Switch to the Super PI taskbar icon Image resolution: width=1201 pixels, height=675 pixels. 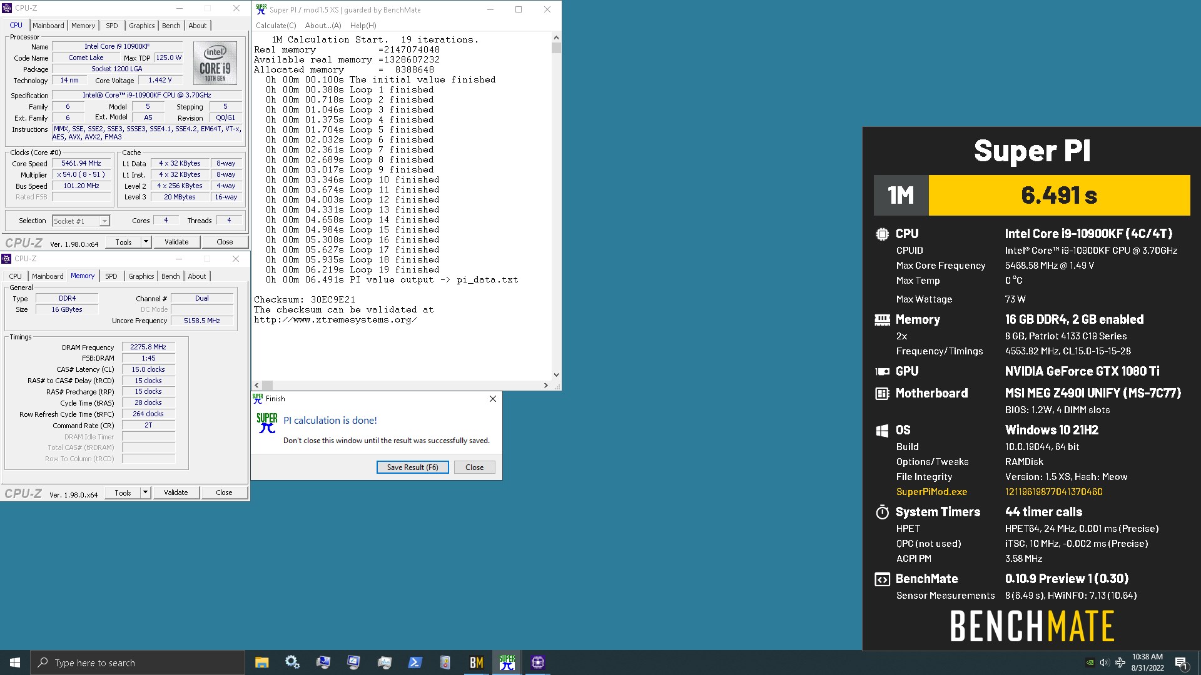[x=507, y=662]
